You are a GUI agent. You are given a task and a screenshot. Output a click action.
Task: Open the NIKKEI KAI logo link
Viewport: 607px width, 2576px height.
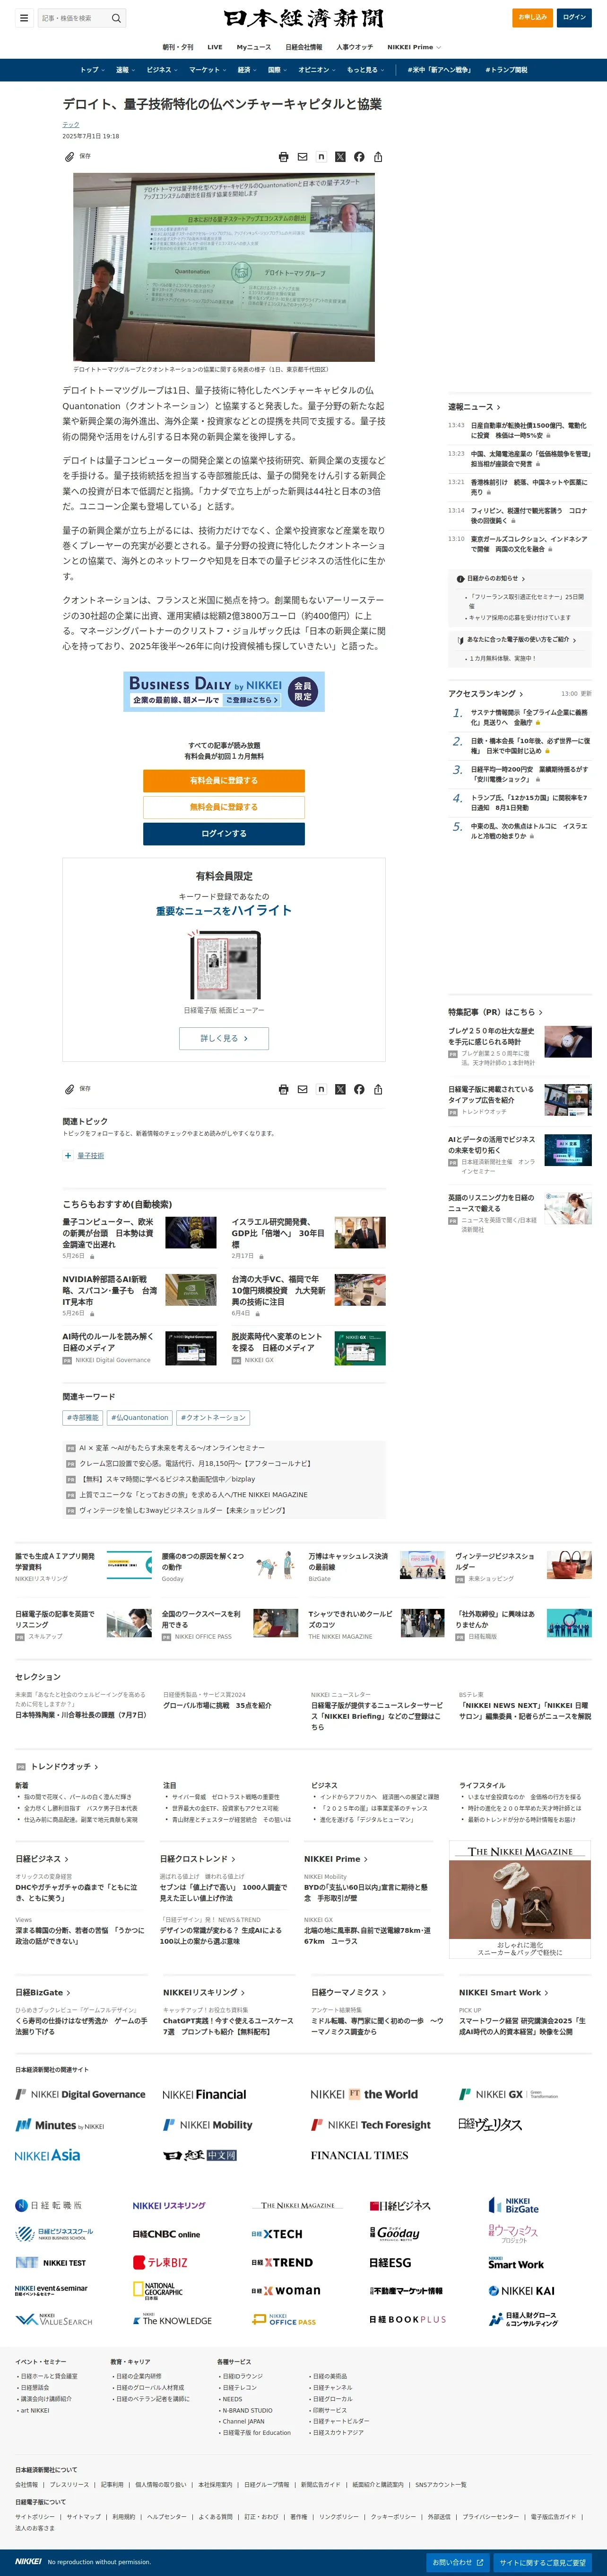[520, 2290]
